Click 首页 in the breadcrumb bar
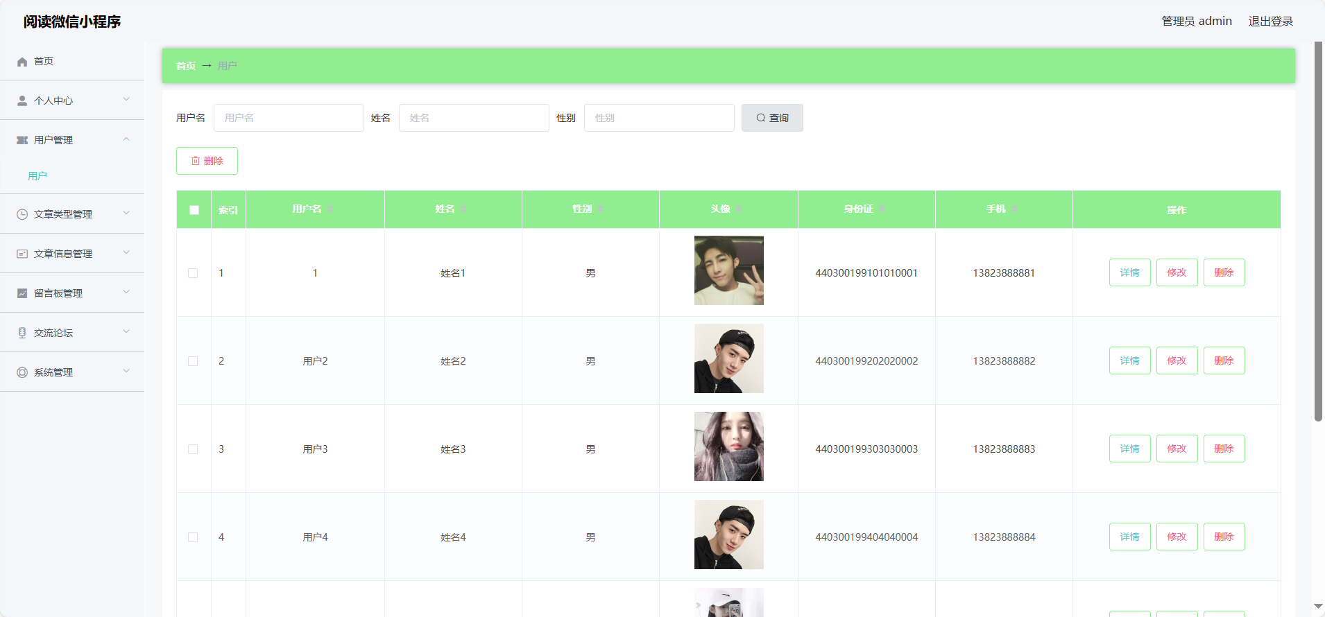The height and width of the screenshot is (617, 1325). (x=186, y=66)
